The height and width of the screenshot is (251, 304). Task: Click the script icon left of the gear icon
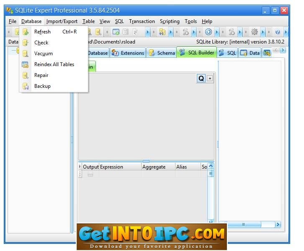(232, 32)
